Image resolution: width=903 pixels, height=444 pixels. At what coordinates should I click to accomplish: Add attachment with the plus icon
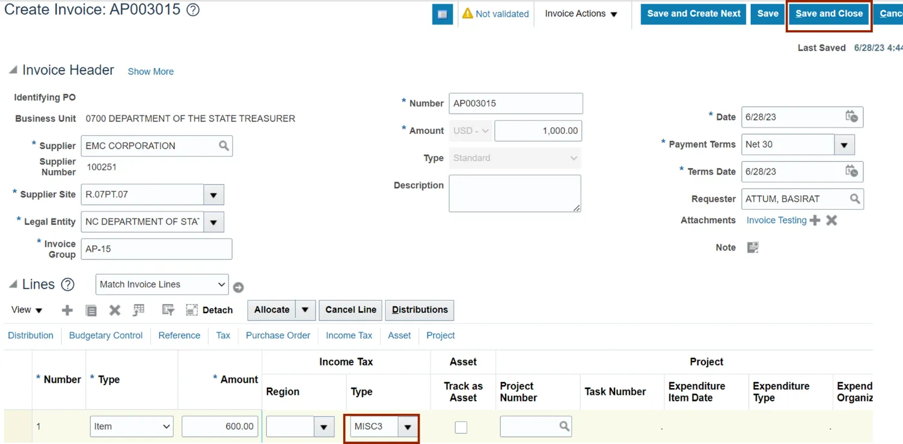pyautogui.click(x=815, y=220)
